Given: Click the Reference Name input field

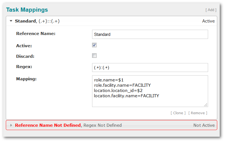Looking at the screenshot, I should tap(150, 34).
